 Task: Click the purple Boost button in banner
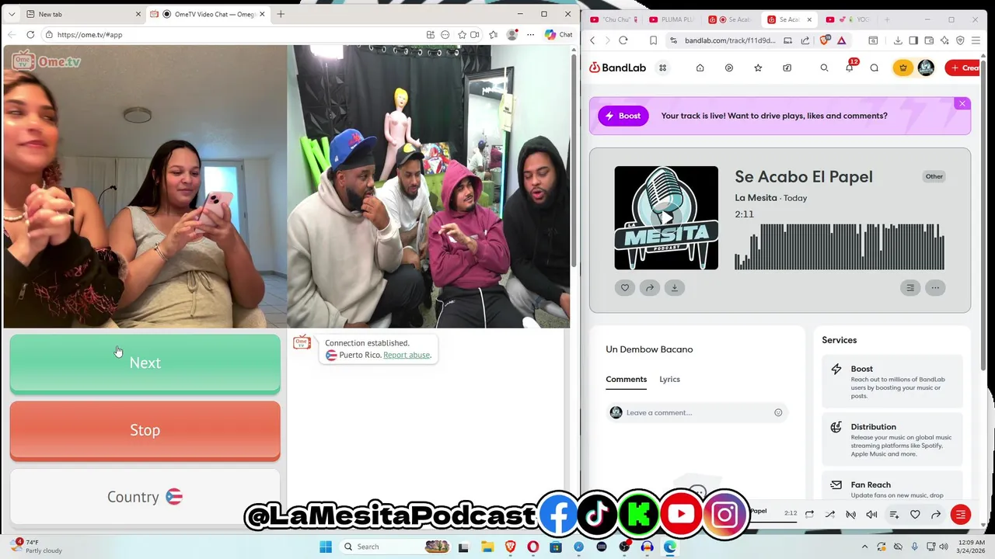pos(623,116)
